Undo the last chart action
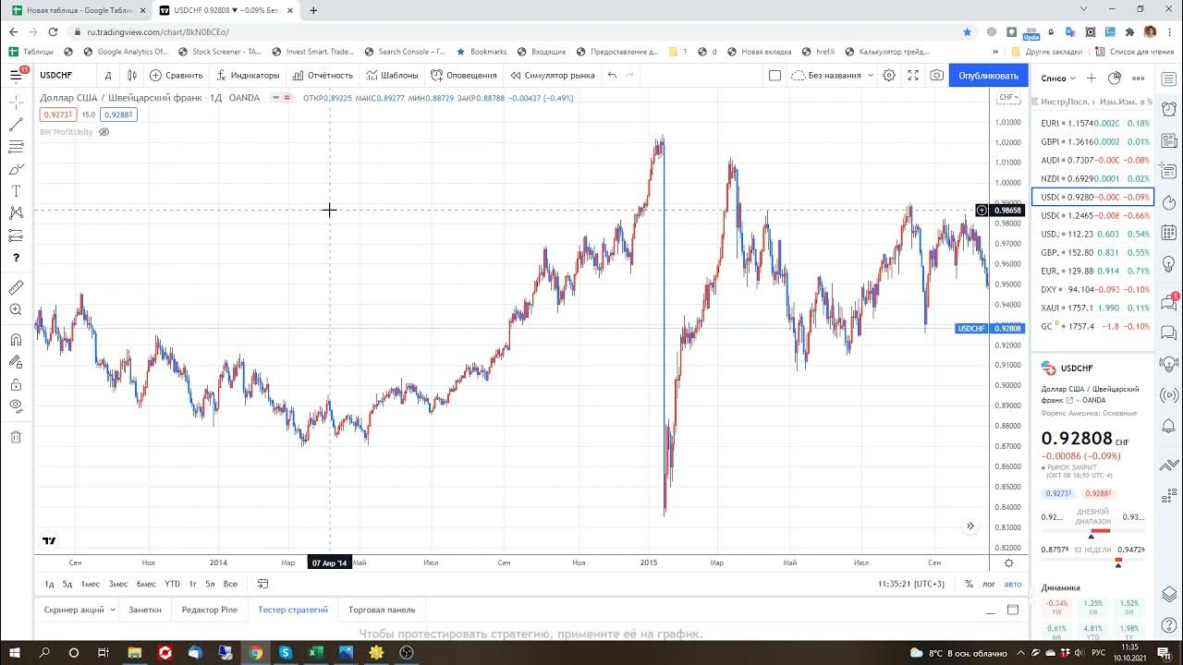1183x665 pixels. click(x=612, y=75)
